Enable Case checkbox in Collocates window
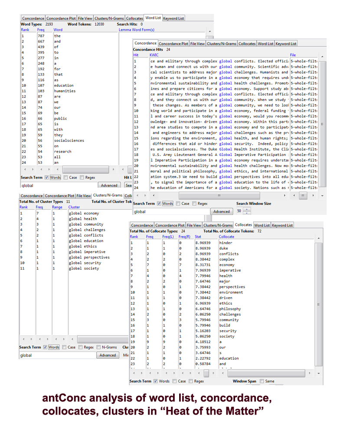Viewport: 347px width, 432px height. tap(174, 381)
